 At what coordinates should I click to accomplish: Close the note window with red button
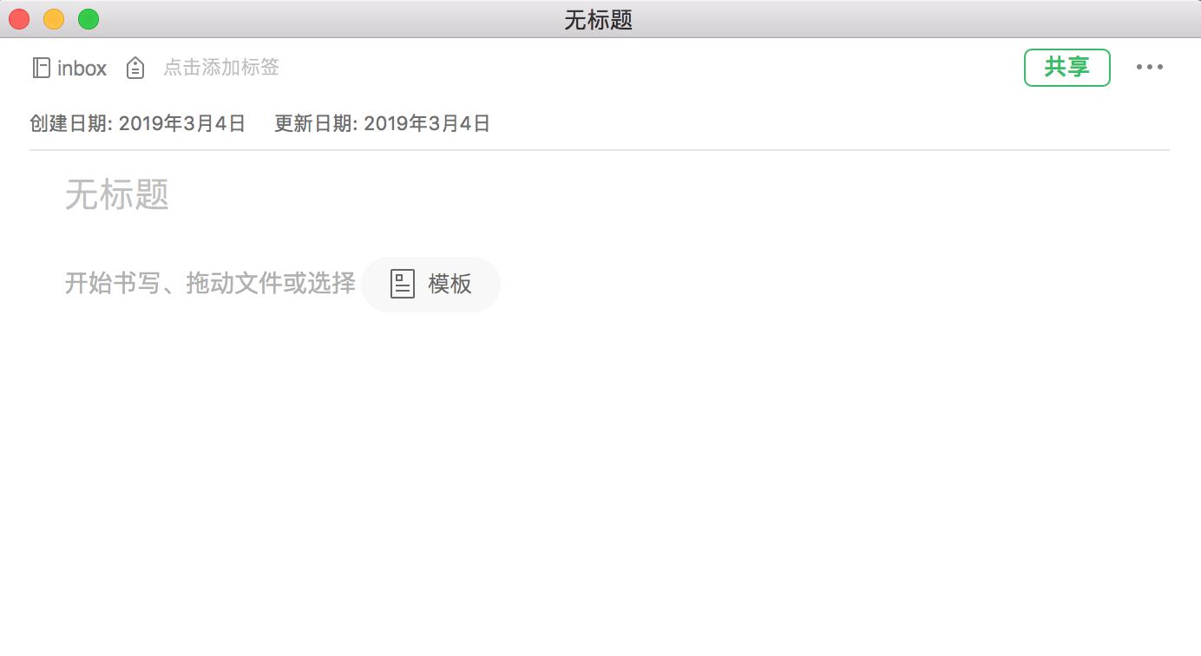point(19,19)
